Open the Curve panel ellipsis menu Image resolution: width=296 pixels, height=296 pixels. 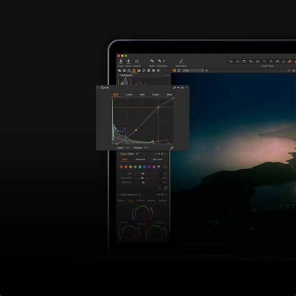point(186,87)
